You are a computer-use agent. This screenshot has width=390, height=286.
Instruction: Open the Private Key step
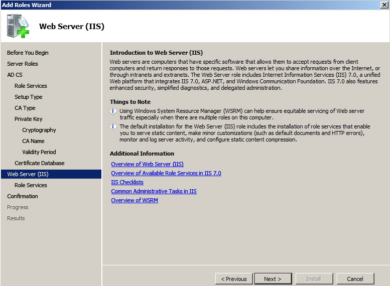tap(29, 119)
